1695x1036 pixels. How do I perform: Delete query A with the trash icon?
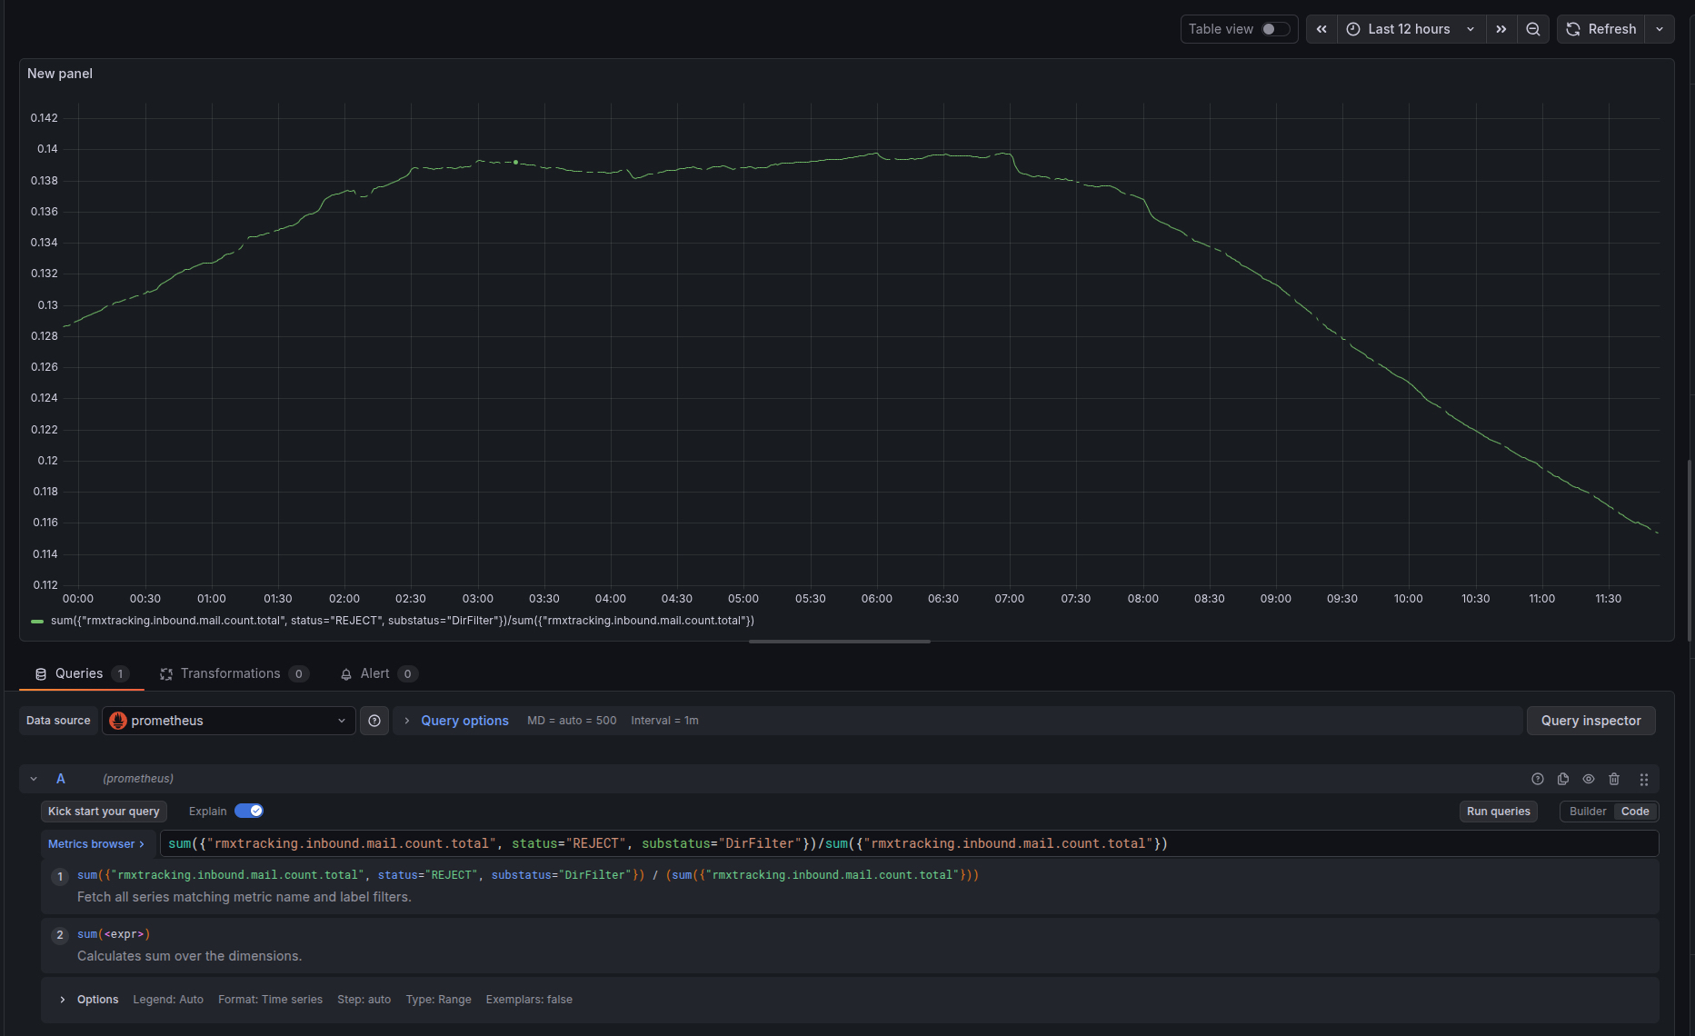tap(1614, 779)
